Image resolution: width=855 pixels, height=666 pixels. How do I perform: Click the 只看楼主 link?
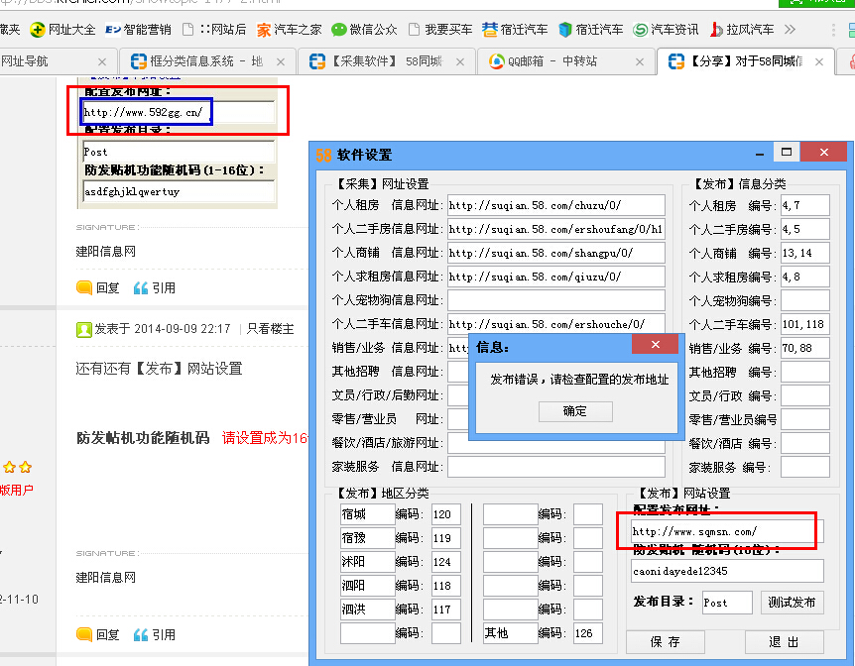click(x=270, y=329)
